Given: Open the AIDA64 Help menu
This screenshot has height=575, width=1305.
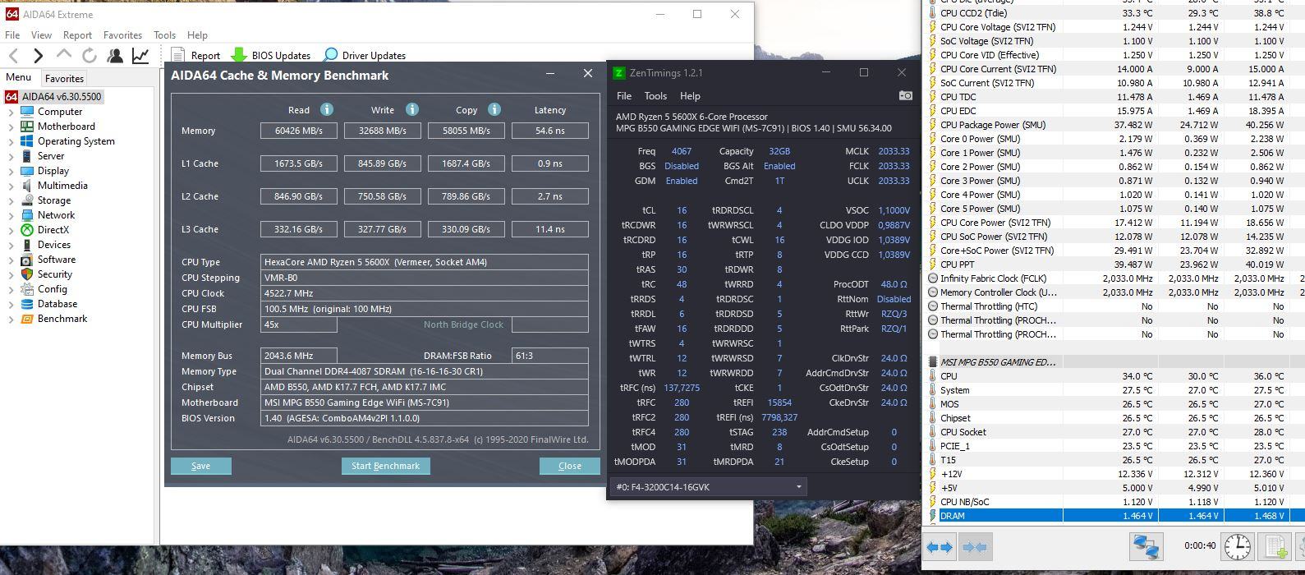Looking at the screenshot, I should tap(197, 35).
